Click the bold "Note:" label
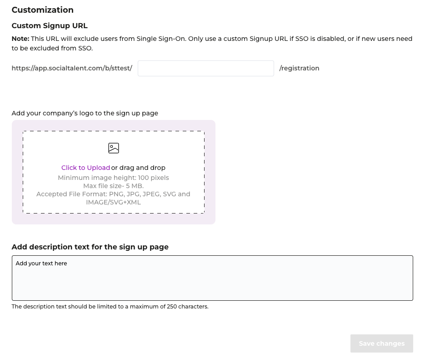Image resolution: width=425 pixels, height=363 pixels. pos(20,39)
